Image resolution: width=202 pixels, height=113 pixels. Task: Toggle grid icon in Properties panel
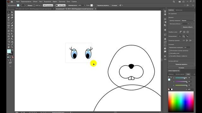click(x=184, y=32)
